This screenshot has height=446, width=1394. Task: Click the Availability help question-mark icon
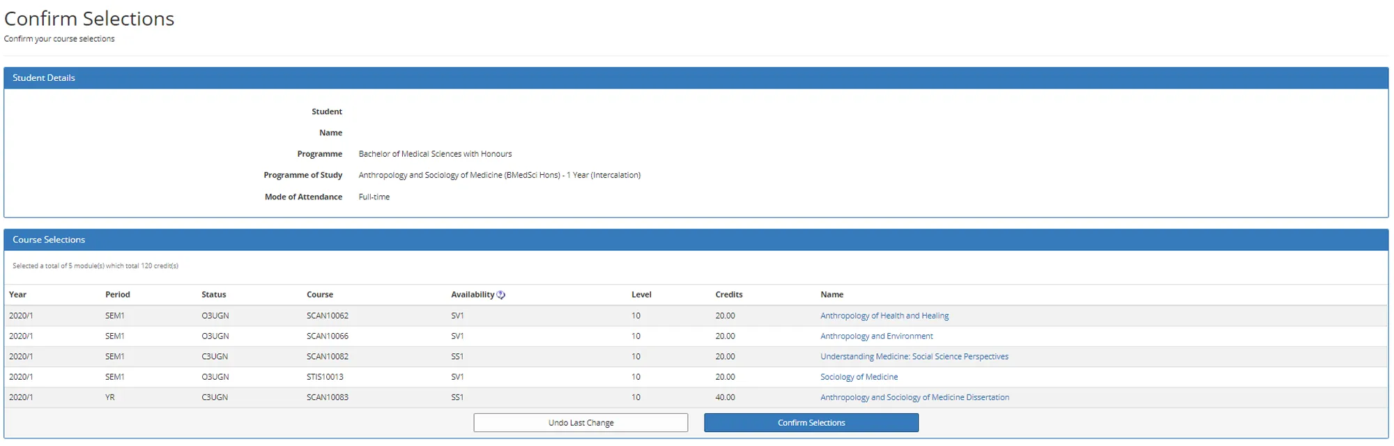tap(500, 295)
